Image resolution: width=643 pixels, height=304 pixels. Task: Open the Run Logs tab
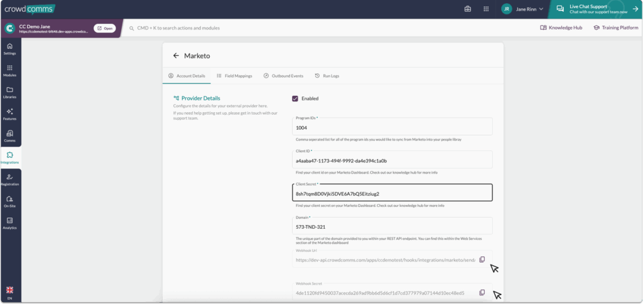click(327, 76)
